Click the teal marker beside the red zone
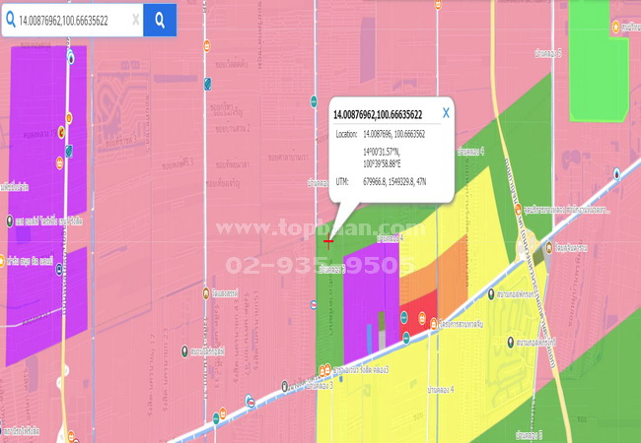 pos(404,316)
